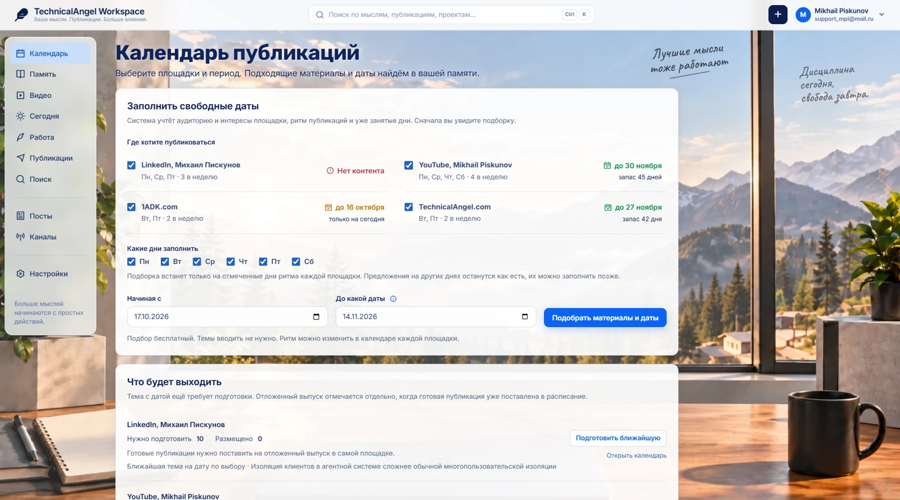Screen dimensions: 900x500
Task: Toggle the Ср weekday checkbox
Action: (197, 262)
